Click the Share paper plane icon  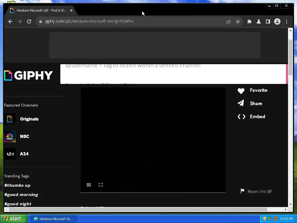click(241, 103)
